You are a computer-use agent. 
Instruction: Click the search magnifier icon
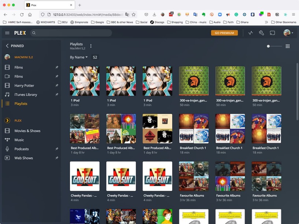pos(34,33)
